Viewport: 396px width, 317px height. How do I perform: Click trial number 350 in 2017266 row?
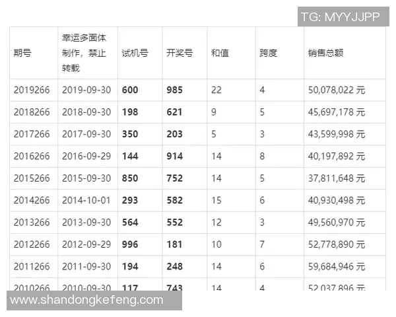click(130, 134)
